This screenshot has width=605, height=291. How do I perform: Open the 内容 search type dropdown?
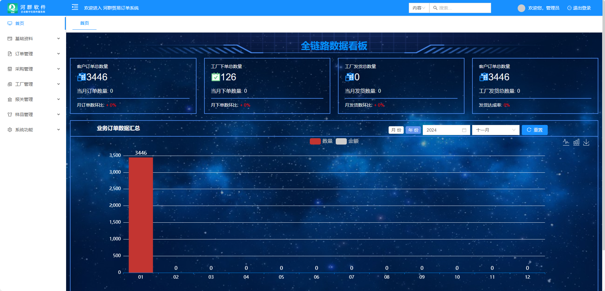419,8
